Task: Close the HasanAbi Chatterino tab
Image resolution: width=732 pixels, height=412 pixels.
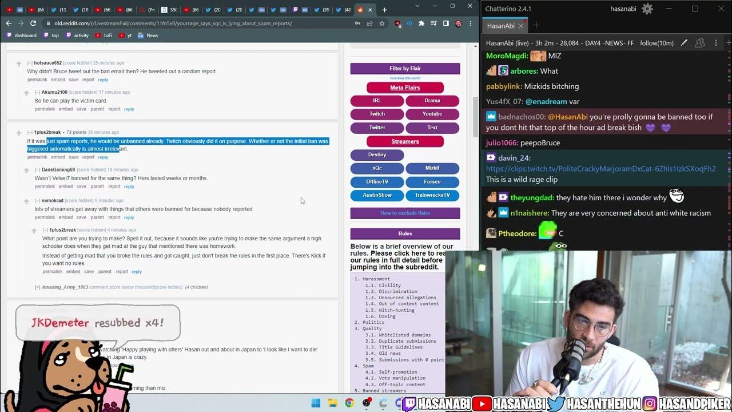Action: [521, 26]
